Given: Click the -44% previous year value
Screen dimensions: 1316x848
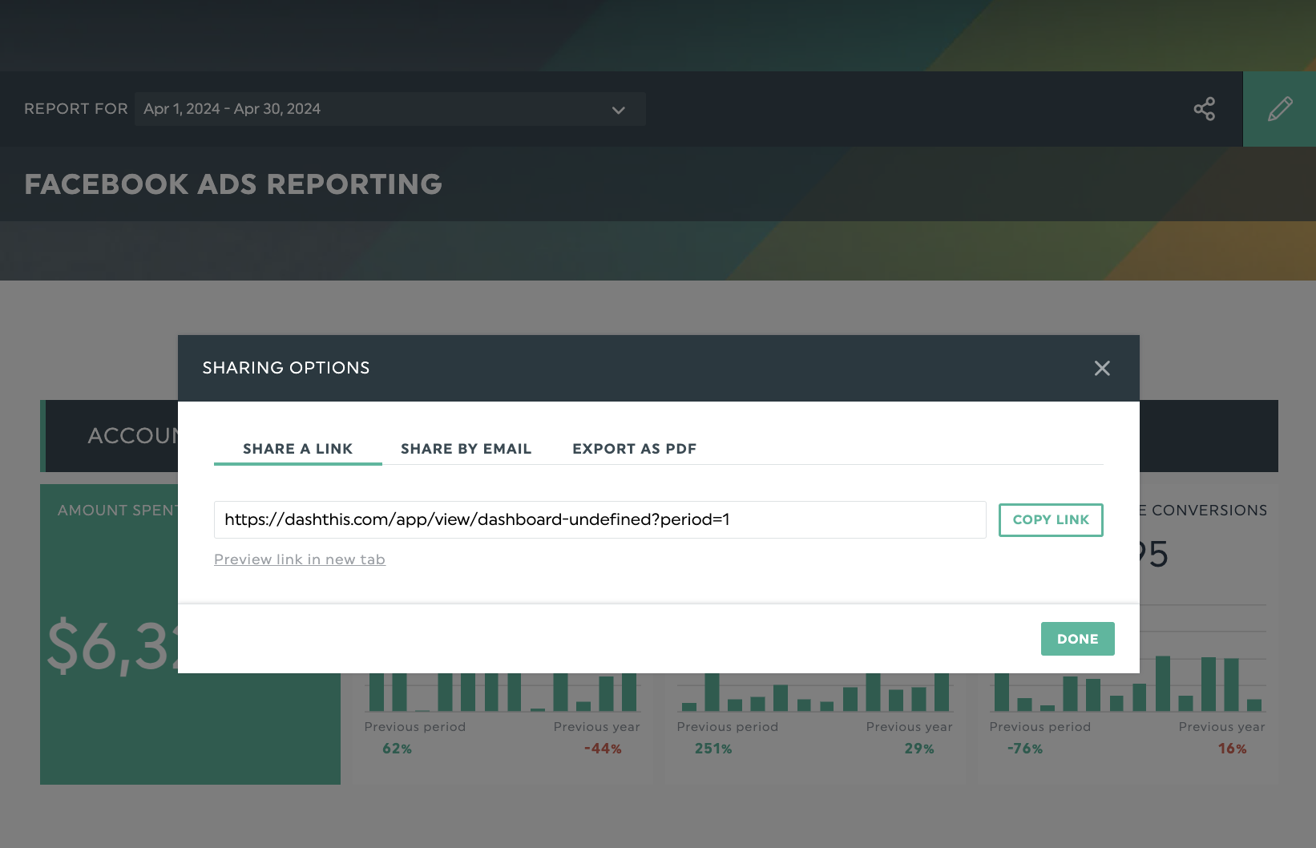Looking at the screenshot, I should click(603, 749).
